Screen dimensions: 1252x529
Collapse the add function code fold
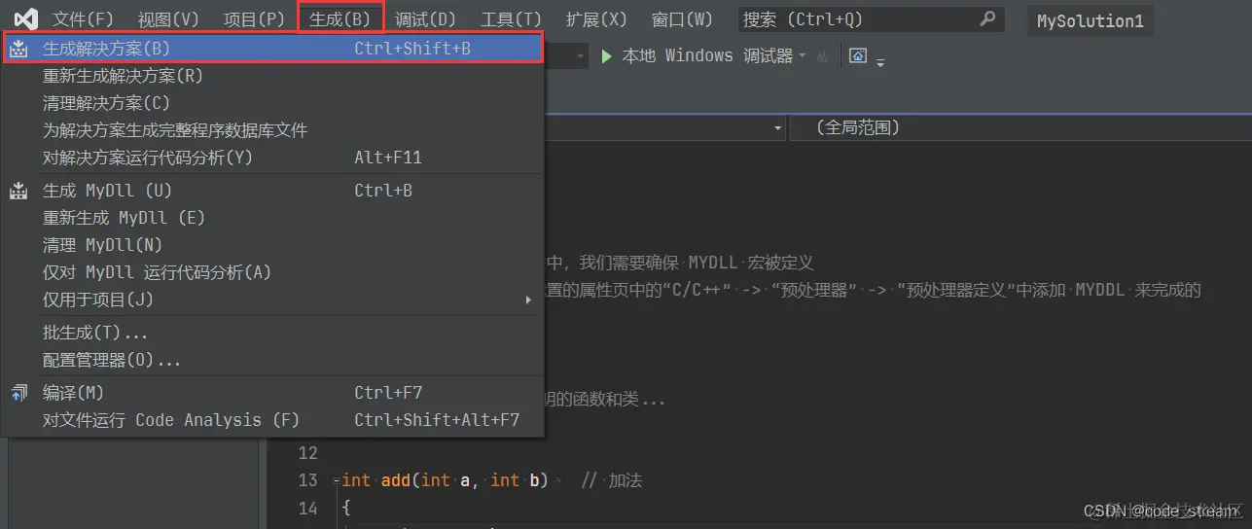click(x=336, y=480)
